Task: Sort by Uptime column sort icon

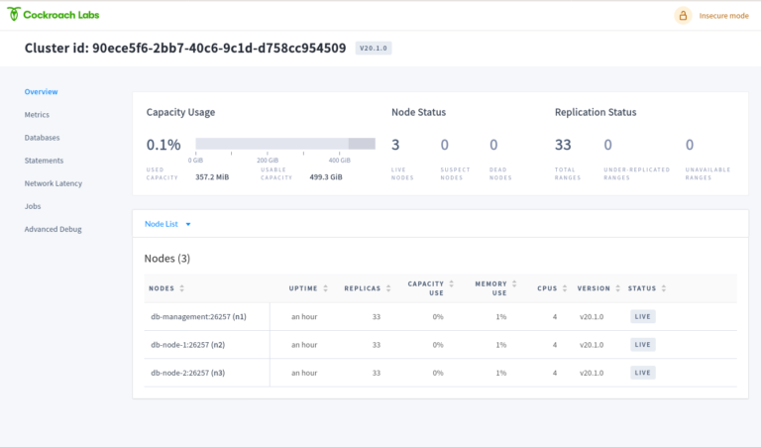Action: [x=326, y=288]
